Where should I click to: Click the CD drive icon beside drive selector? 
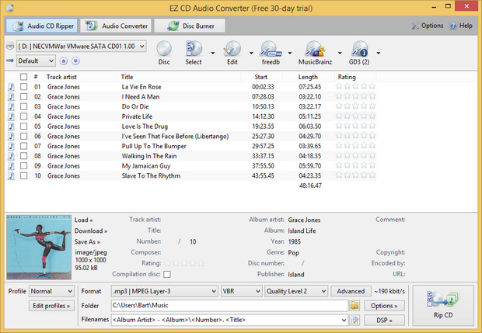[10, 46]
